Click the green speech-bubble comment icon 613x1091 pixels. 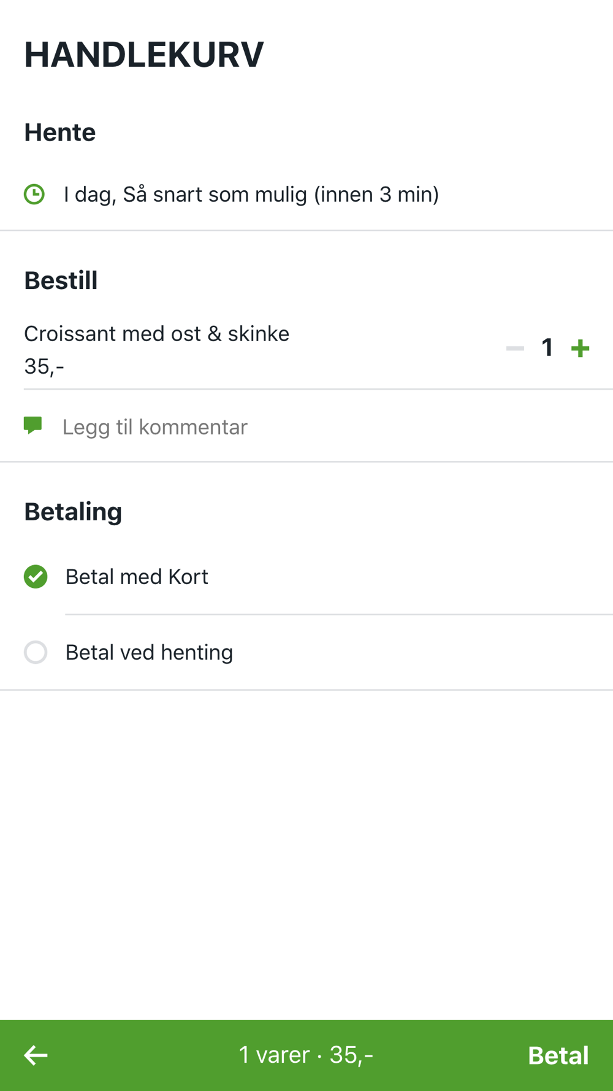point(32,425)
